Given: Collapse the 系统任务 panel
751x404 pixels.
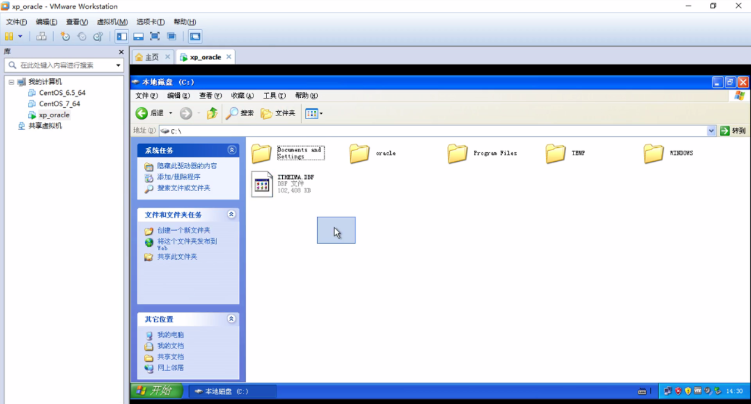Looking at the screenshot, I should pos(232,150).
